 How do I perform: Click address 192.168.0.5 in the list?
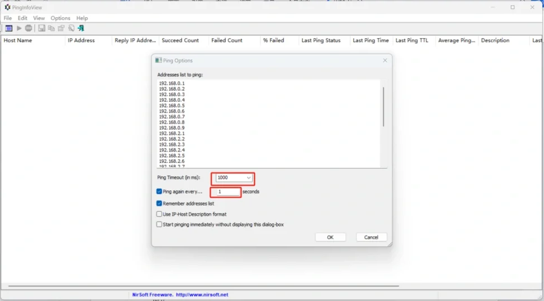(172, 106)
